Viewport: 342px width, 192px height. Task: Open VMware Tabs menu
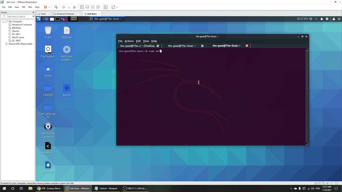click(x=30, y=7)
